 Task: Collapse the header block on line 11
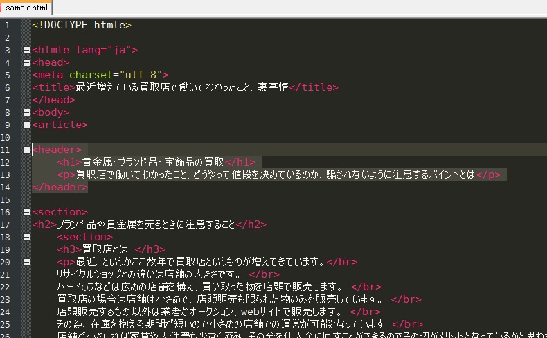(x=26, y=150)
